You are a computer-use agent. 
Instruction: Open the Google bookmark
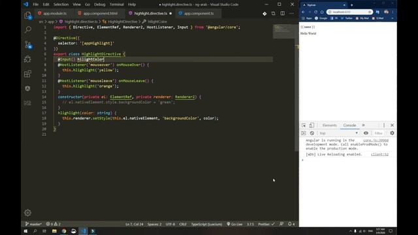pos(321,18)
